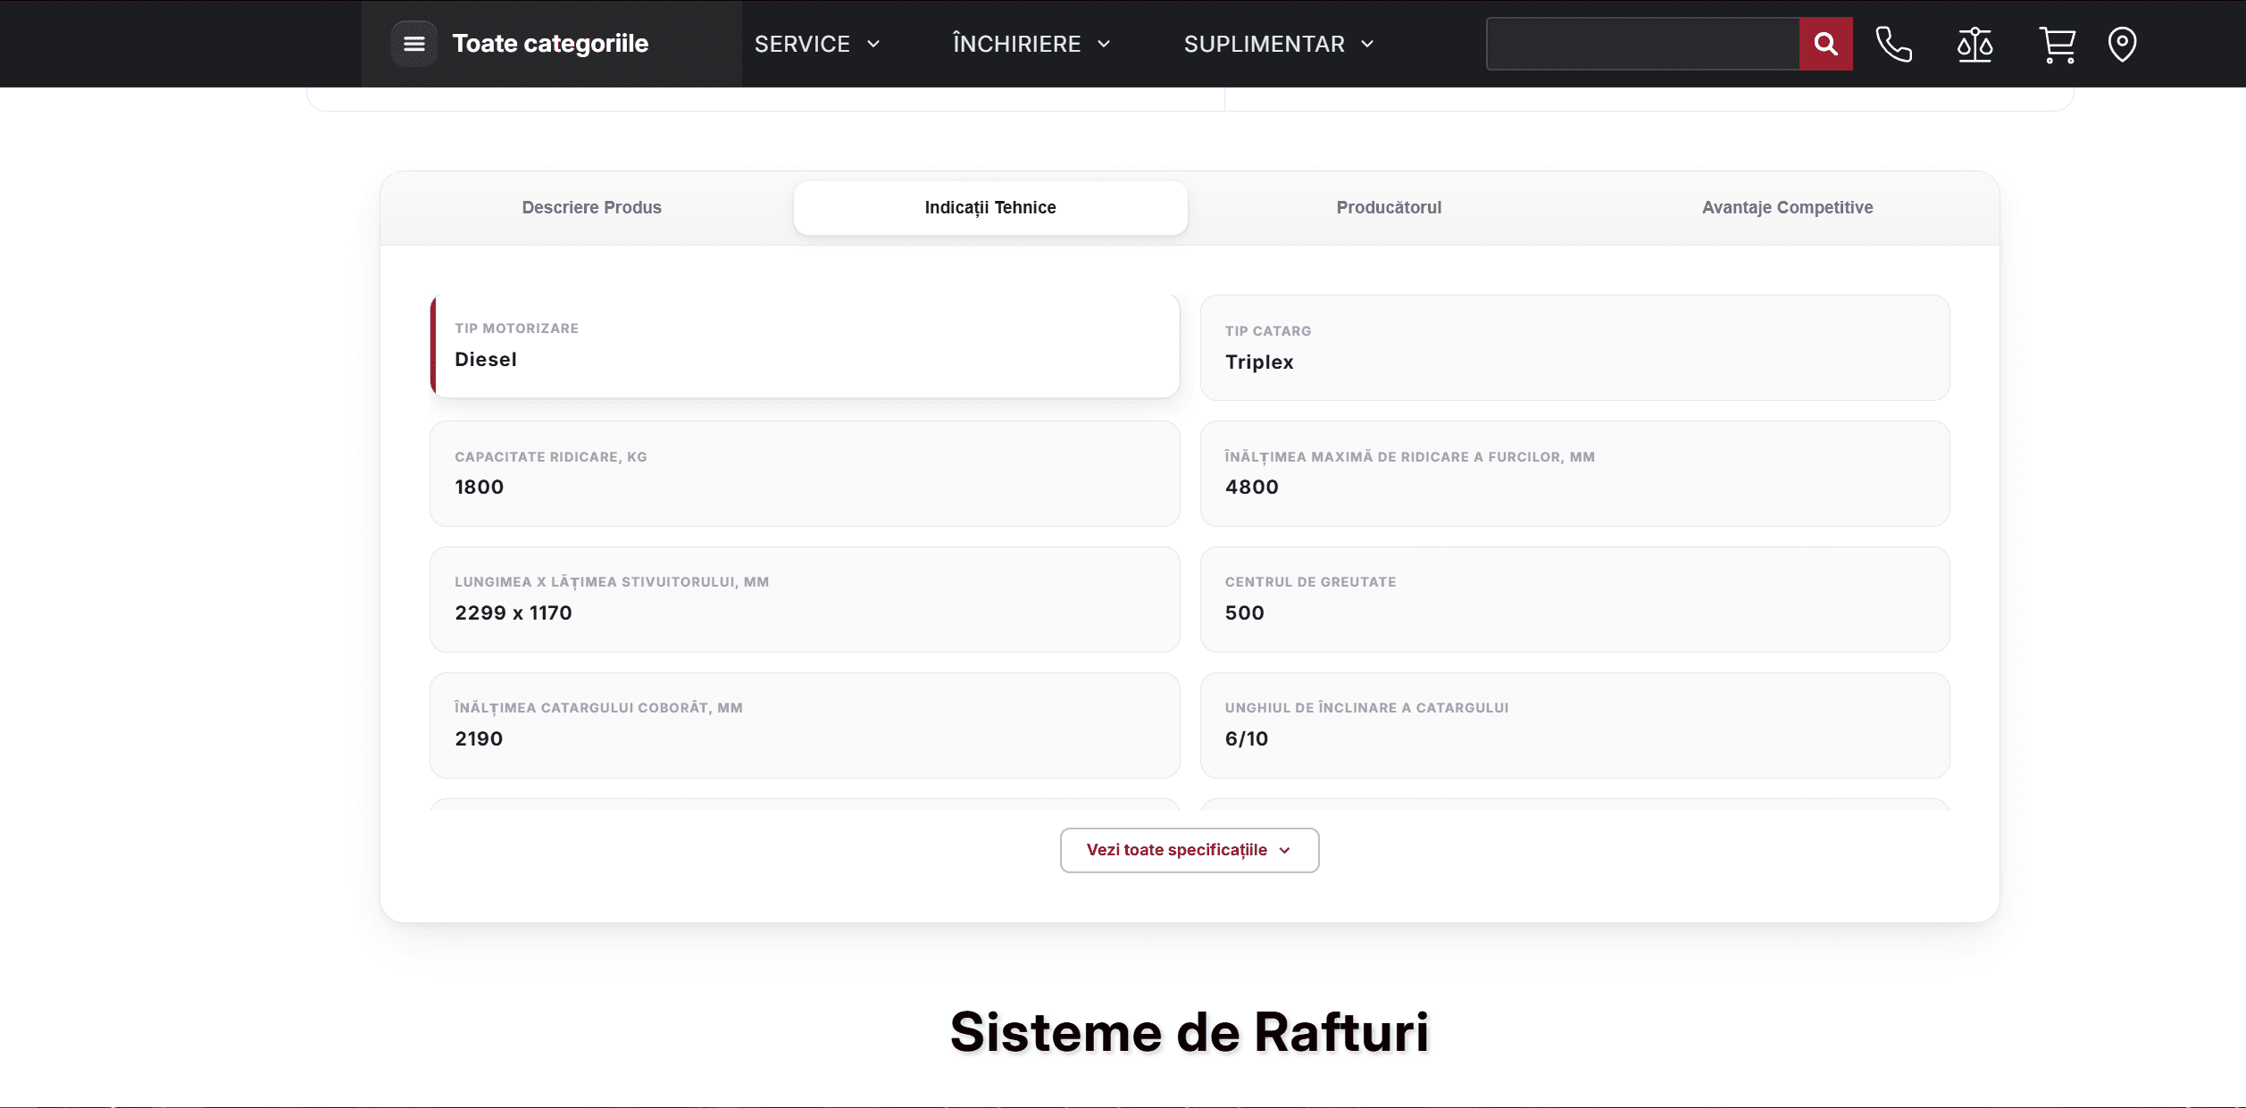Image resolution: width=2246 pixels, height=1108 pixels.
Task: Click the 2299 x 1170 dimensions value
Action: (x=513, y=612)
